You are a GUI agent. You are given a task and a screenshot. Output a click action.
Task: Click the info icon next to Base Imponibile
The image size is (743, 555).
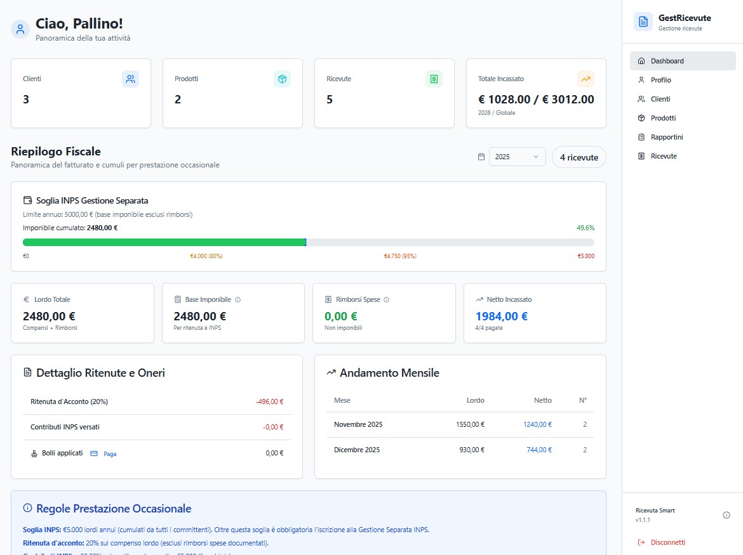click(x=238, y=299)
